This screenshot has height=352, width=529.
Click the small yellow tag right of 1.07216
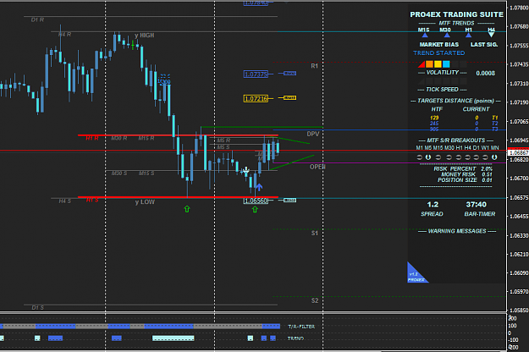(289, 98)
